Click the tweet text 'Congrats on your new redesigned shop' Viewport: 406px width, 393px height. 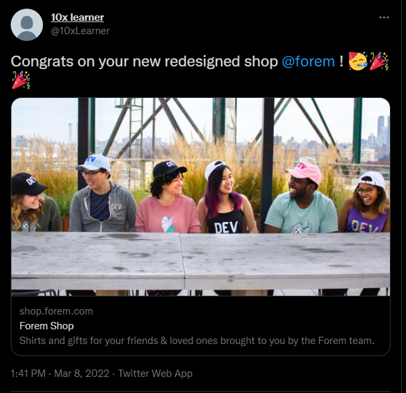pyautogui.click(x=144, y=62)
